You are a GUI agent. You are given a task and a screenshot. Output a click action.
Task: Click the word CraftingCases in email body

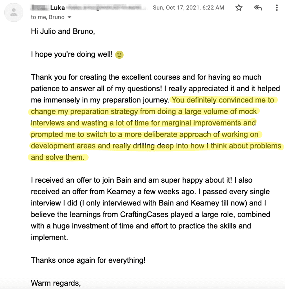point(144,214)
